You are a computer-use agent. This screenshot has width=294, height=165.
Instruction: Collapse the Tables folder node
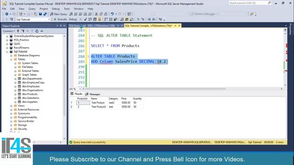click(11, 59)
